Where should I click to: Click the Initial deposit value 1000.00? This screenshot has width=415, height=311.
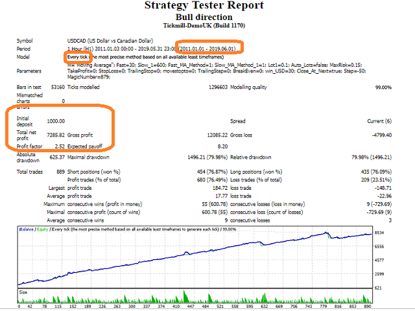coord(56,121)
